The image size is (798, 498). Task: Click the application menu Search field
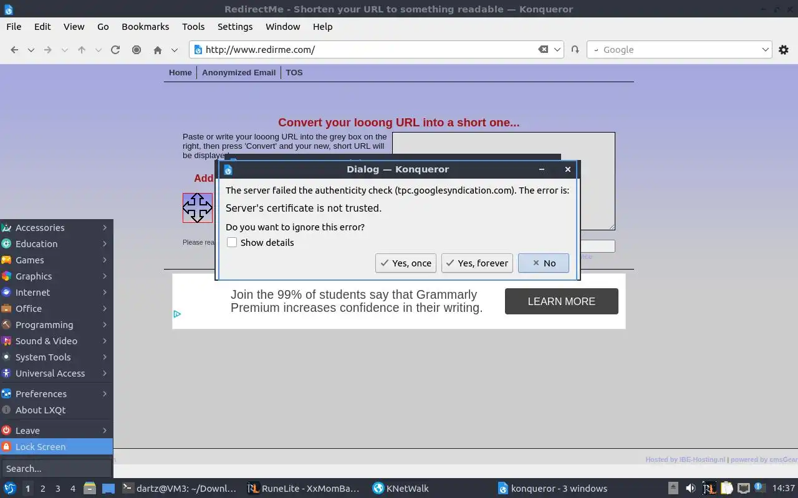pyautogui.click(x=56, y=469)
